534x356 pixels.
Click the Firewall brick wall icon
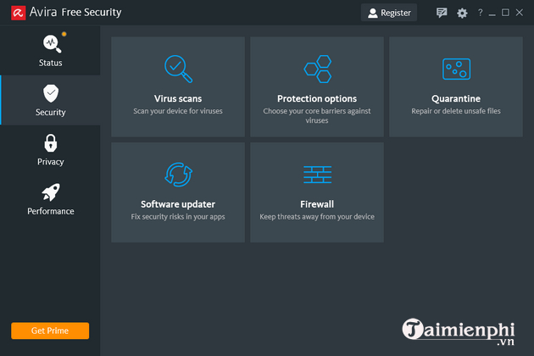(317, 175)
